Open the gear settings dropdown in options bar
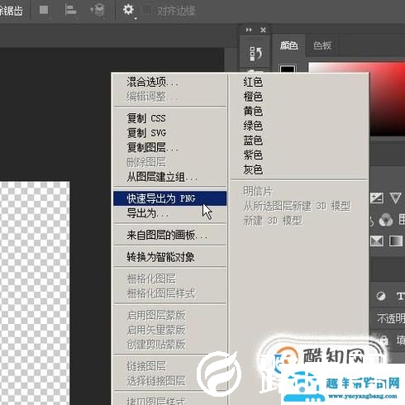 129,10
